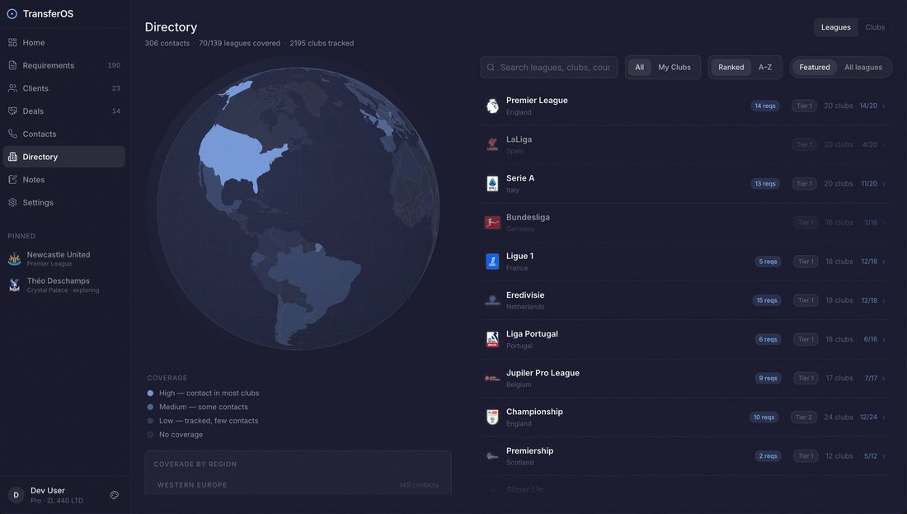Open the 14 reqs badge for Premier League
This screenshot has height=514, width=907.
coord(764,106)
